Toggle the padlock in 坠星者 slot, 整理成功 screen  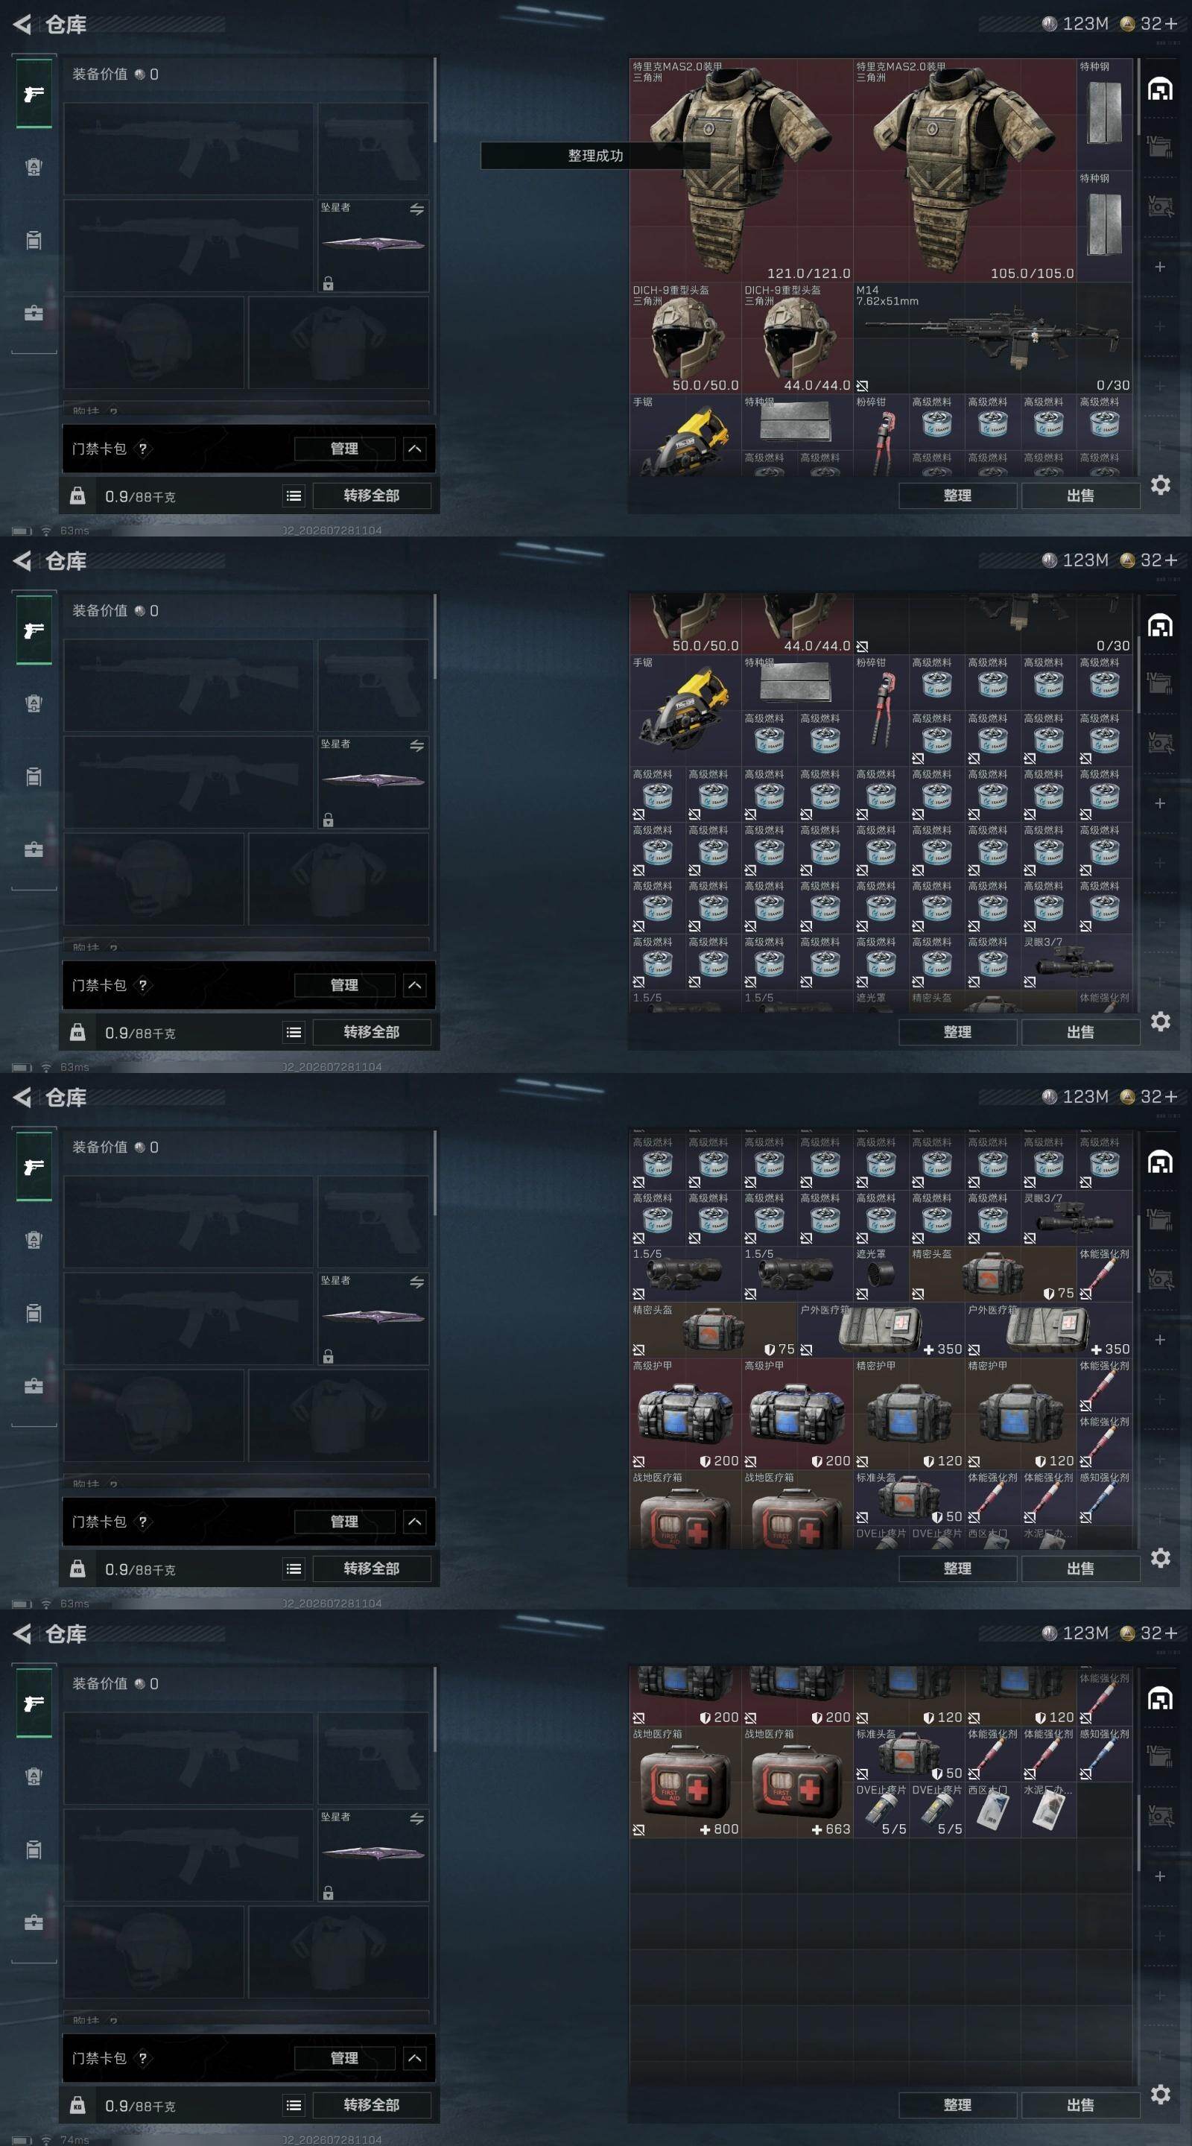pyautogui.click(x=329, y=283)
